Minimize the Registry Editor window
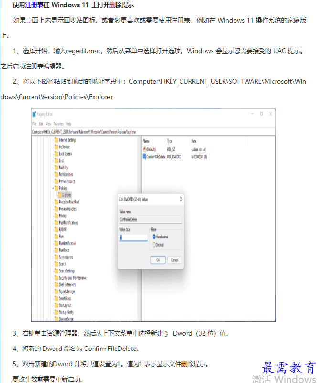Image resolution: width=320 pixels, height=383 pixels. 253,114
